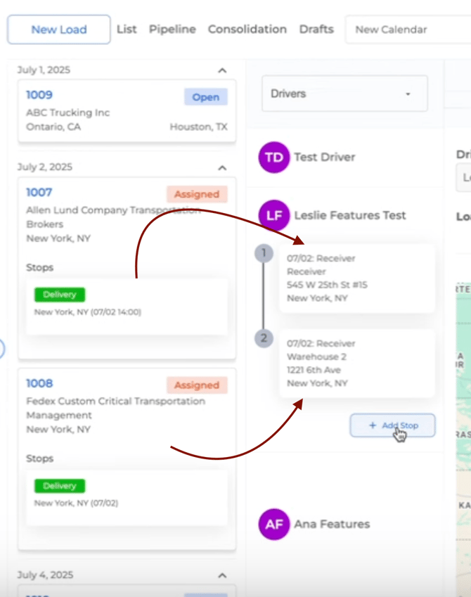Open the Drivers dropdown
Screen dimensions: 471x597
(344, 94)
